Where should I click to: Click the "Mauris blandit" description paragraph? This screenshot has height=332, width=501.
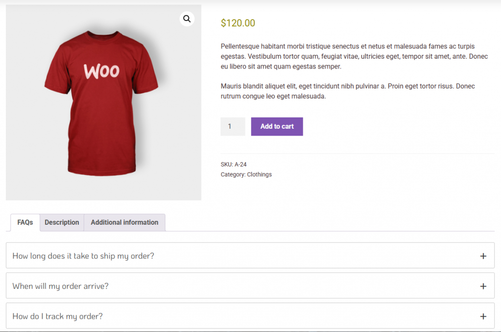click(347, 91)
